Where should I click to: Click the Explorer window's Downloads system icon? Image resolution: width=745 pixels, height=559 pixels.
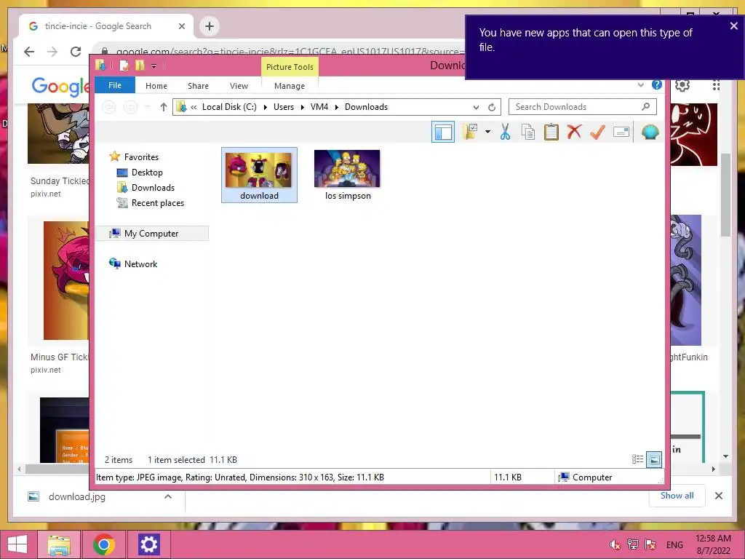coord(100,65)
